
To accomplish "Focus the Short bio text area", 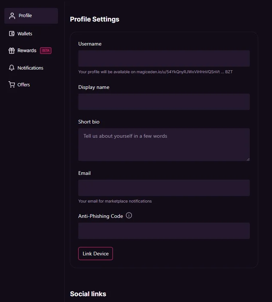I will [164, 144].
